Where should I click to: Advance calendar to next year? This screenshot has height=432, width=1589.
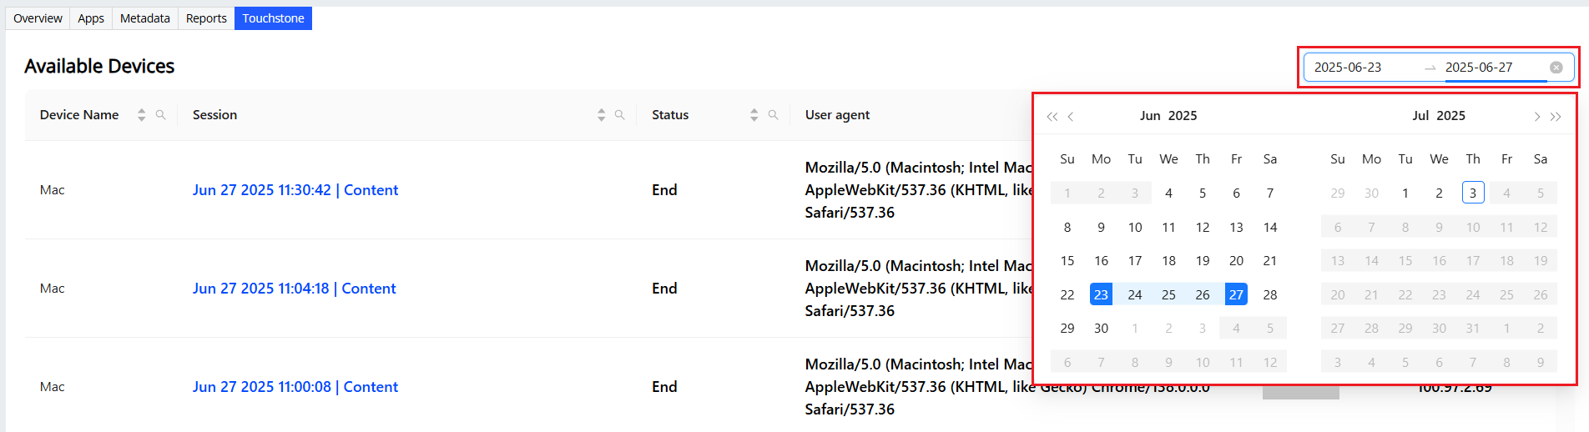tap(1556, 117)
